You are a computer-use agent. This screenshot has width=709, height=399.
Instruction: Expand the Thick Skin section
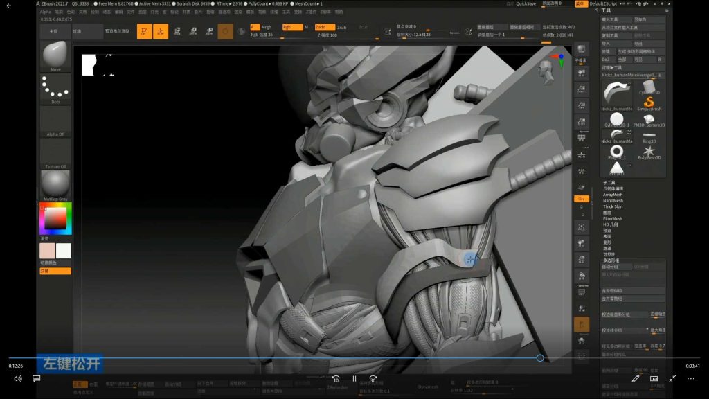click(x=613, y=206)
